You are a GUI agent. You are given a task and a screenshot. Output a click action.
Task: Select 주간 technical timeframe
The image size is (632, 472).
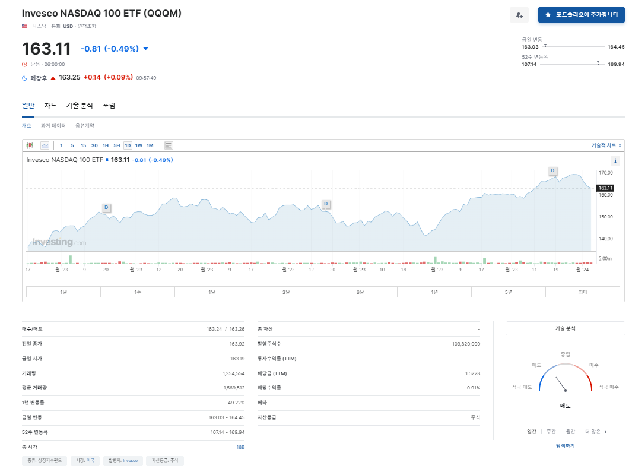pos(551,432)
